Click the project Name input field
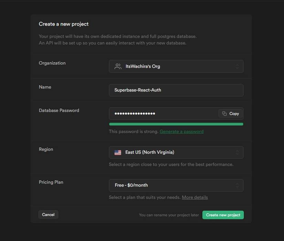This screenshot has width=284, height=241. [176, 90]
